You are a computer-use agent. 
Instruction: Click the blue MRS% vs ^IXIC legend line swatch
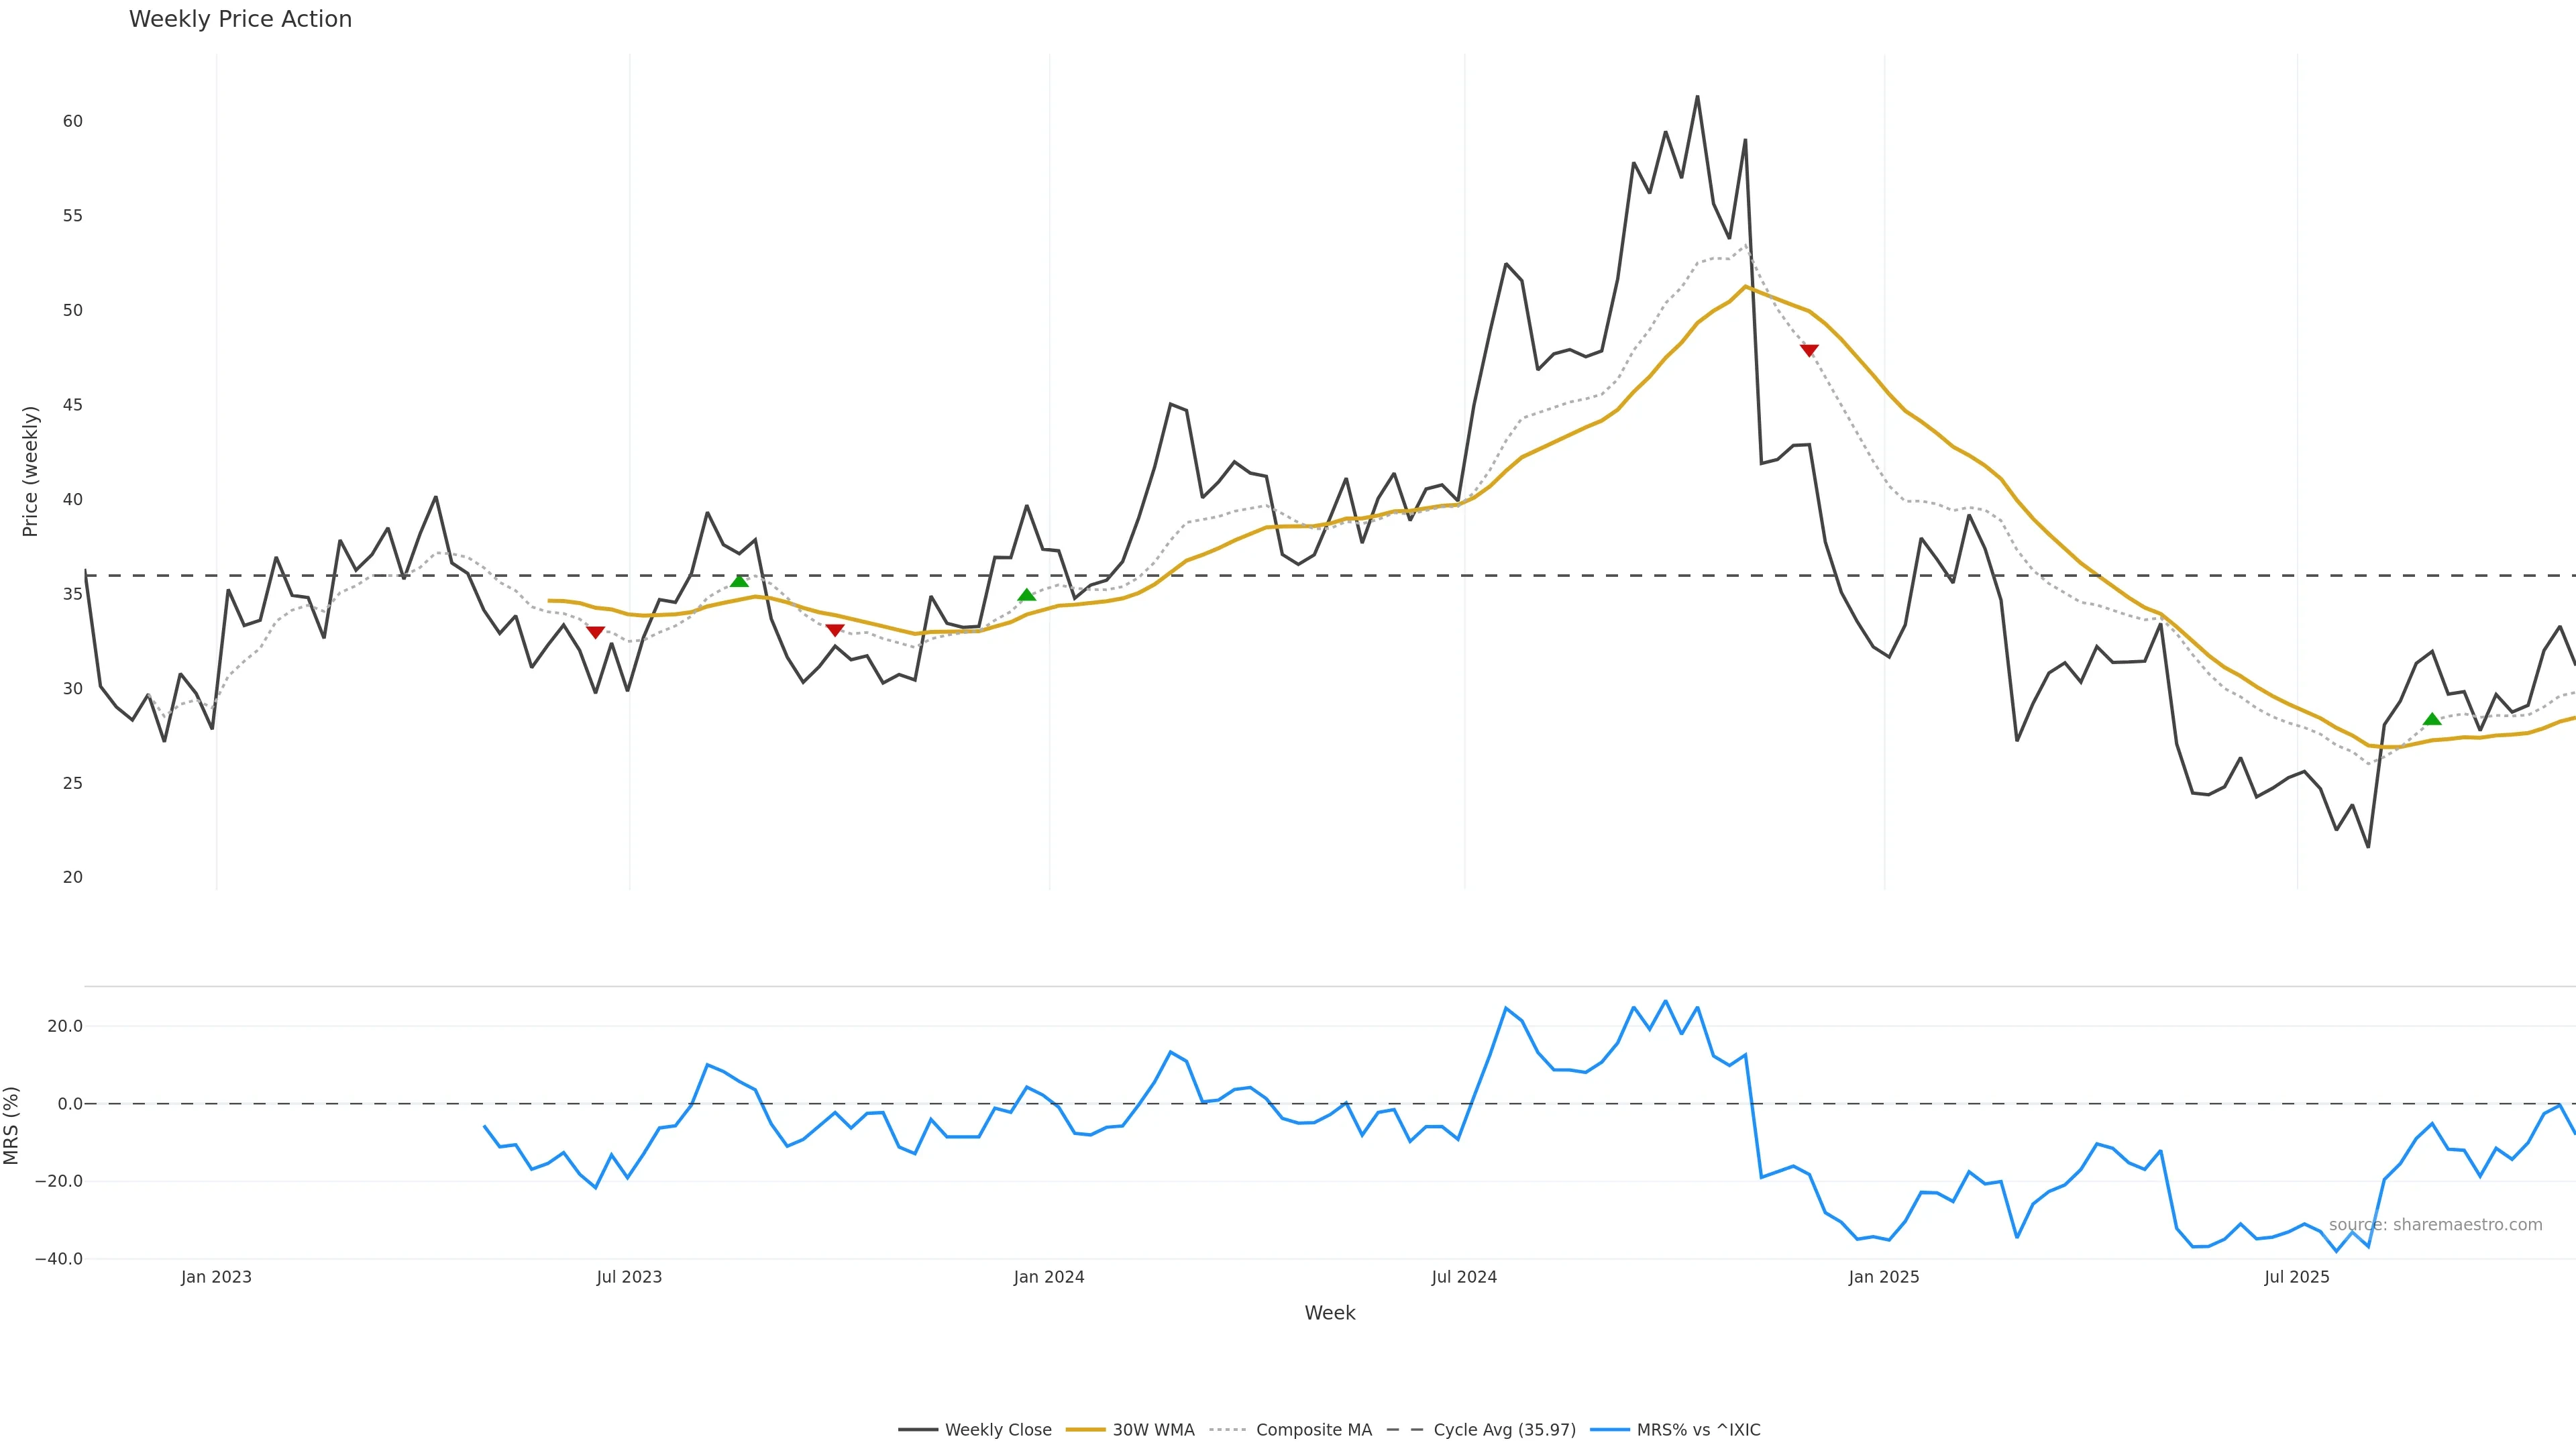click(x=1609, y=1430)
